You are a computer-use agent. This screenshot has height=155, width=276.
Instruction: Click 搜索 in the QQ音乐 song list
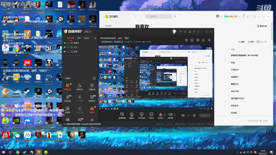241,42
